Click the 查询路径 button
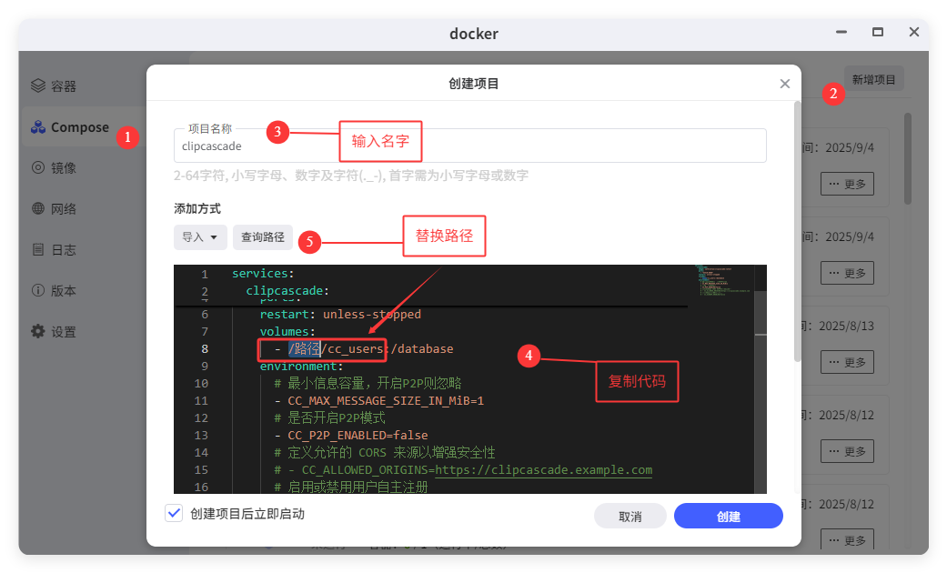 [x=262, y=237]
